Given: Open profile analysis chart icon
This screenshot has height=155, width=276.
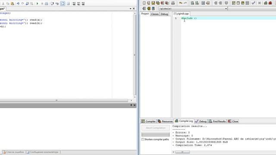Looking at the screenshot, I should 266,3.
